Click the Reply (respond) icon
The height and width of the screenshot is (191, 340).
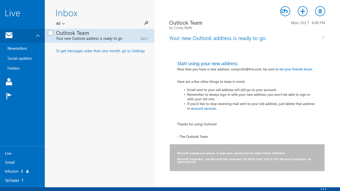tap(285, 11)
